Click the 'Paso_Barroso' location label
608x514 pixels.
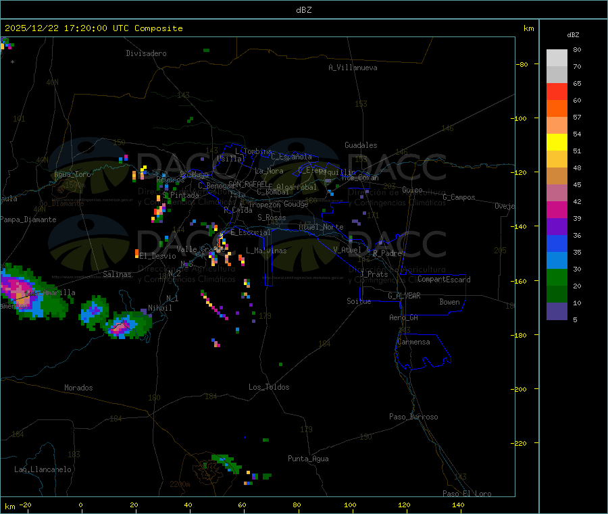pos(413,417)
